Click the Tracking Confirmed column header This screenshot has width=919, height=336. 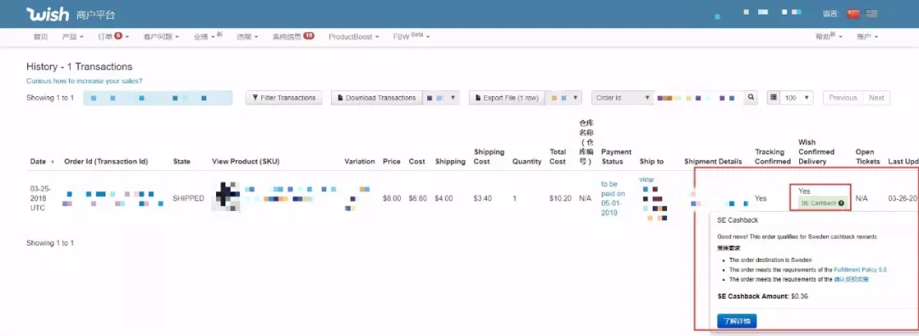pos(773,157)
